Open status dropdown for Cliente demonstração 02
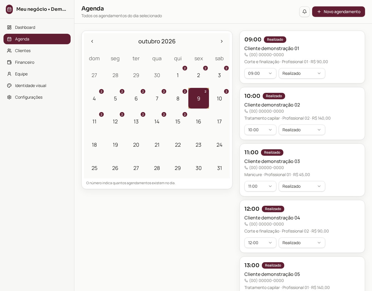 tap(302, 130)
